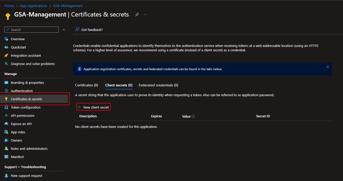The image size is (343, 181).
Task: Switch to Federated credentials (0) tab
Action: [x=158, y=85]
